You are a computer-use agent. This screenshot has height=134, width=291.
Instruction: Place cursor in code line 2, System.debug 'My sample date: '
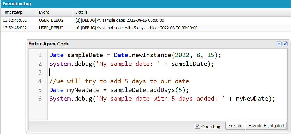click(132, 64)
